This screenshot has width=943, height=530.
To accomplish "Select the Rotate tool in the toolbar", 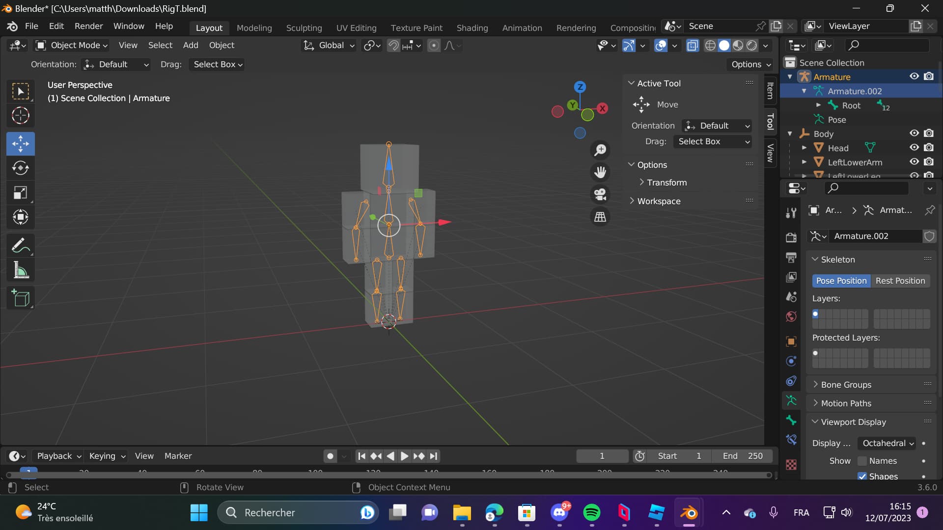I will (21, 168).
